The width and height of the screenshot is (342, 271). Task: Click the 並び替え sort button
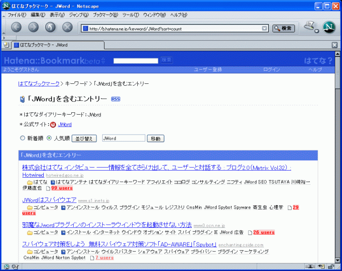tap(84, 139)
